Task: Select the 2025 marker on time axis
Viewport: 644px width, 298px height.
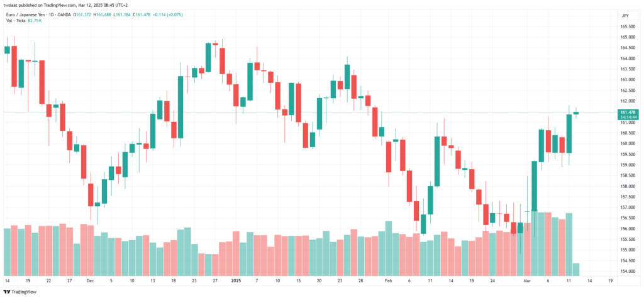Action: pyautogui.click(x=236, y=281)
